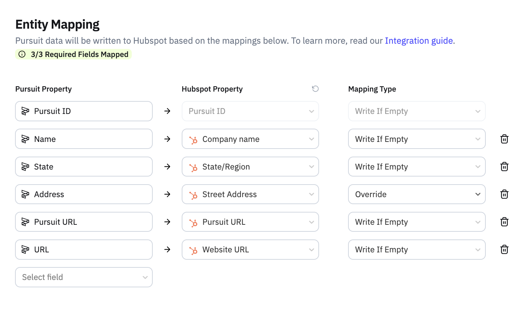The height and width of the screenshot is (309, 527).
Task: Delete the Pursuit URL mapping row
Action: (504, 222)
